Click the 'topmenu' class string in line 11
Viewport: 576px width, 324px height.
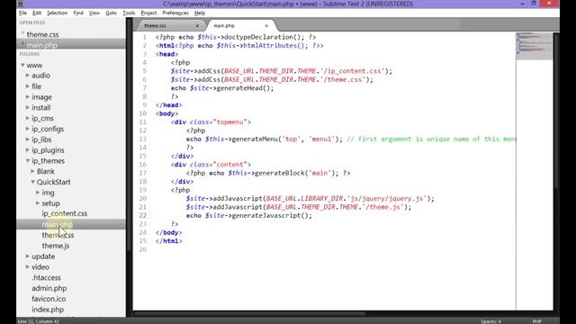pyautogui.click(x=230, y=122)
